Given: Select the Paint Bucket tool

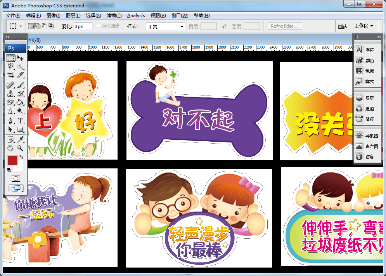Looking at the screenshot, I should [20, 102].
